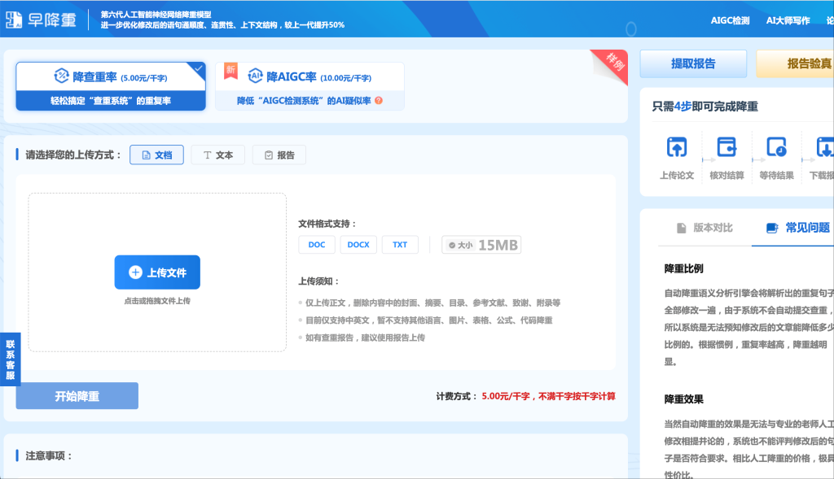Click the 上传文件 upload button
This screenshot has width=834, height=479.
coord(157,272)
